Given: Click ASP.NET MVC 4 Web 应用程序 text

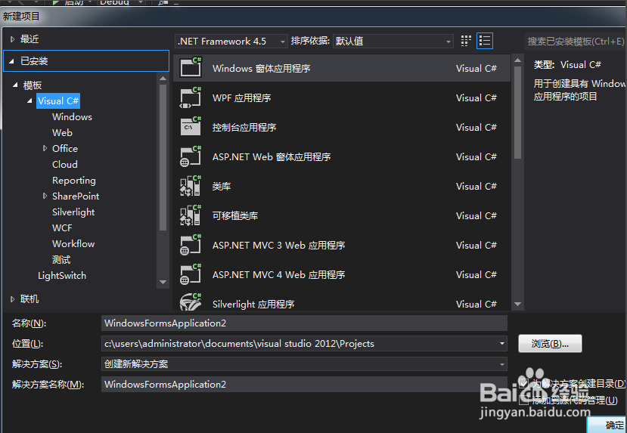Looking at the screenshot, I should 279,275.
